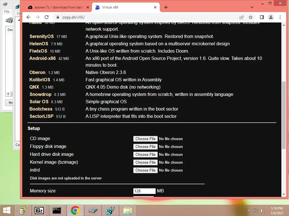289x216 pixels.
Task: Open a new browser tab
Action: (x=166, y=7)
